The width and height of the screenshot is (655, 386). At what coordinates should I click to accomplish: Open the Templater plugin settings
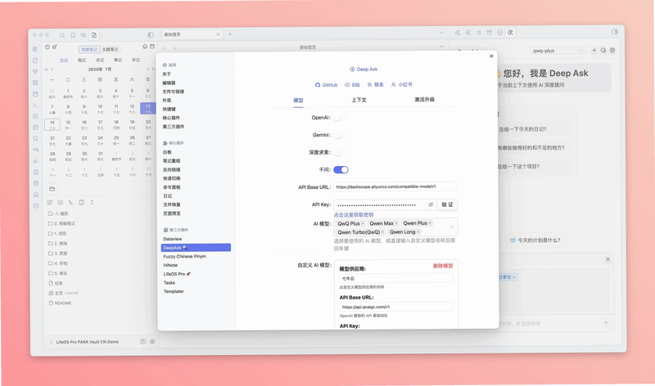(x=174, y=291)
